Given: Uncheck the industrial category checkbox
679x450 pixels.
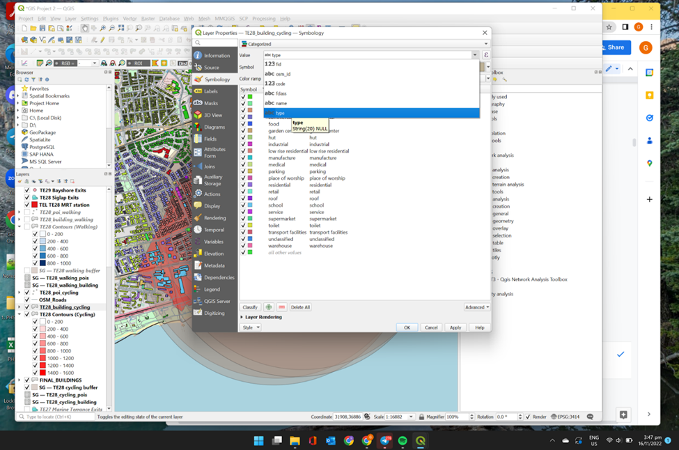Looking at the screenshot, I should pos(244,144).
